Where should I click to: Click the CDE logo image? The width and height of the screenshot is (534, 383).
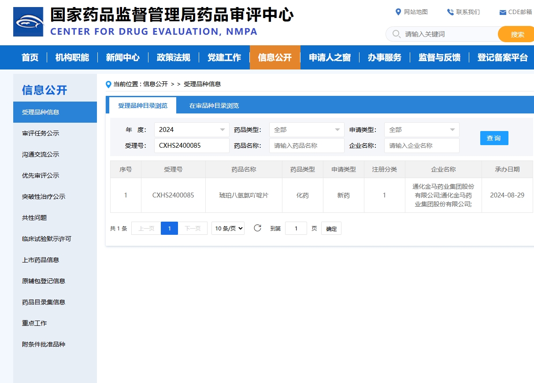click(28, 22)
